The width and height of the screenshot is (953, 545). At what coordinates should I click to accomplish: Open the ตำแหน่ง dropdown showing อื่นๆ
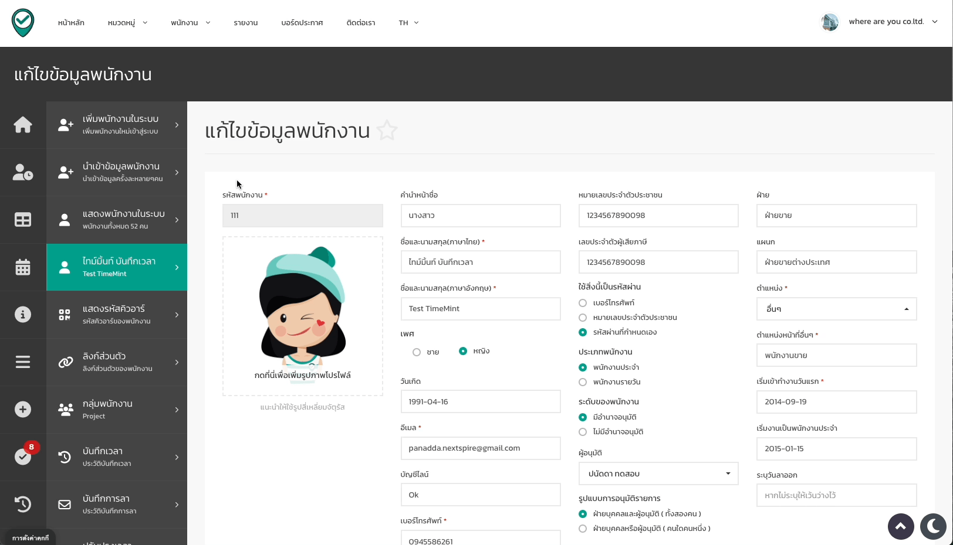click(836, 309)
